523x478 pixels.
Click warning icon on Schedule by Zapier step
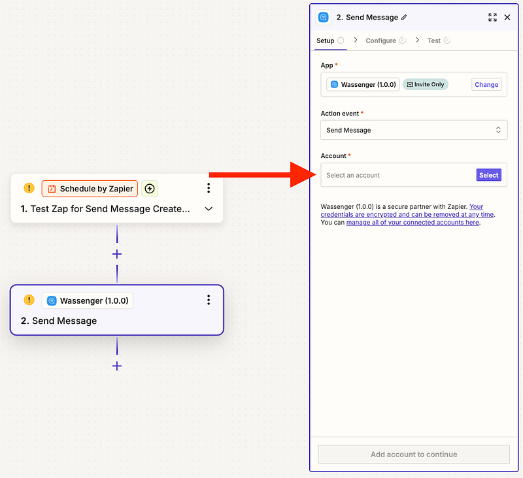point(29,188)
